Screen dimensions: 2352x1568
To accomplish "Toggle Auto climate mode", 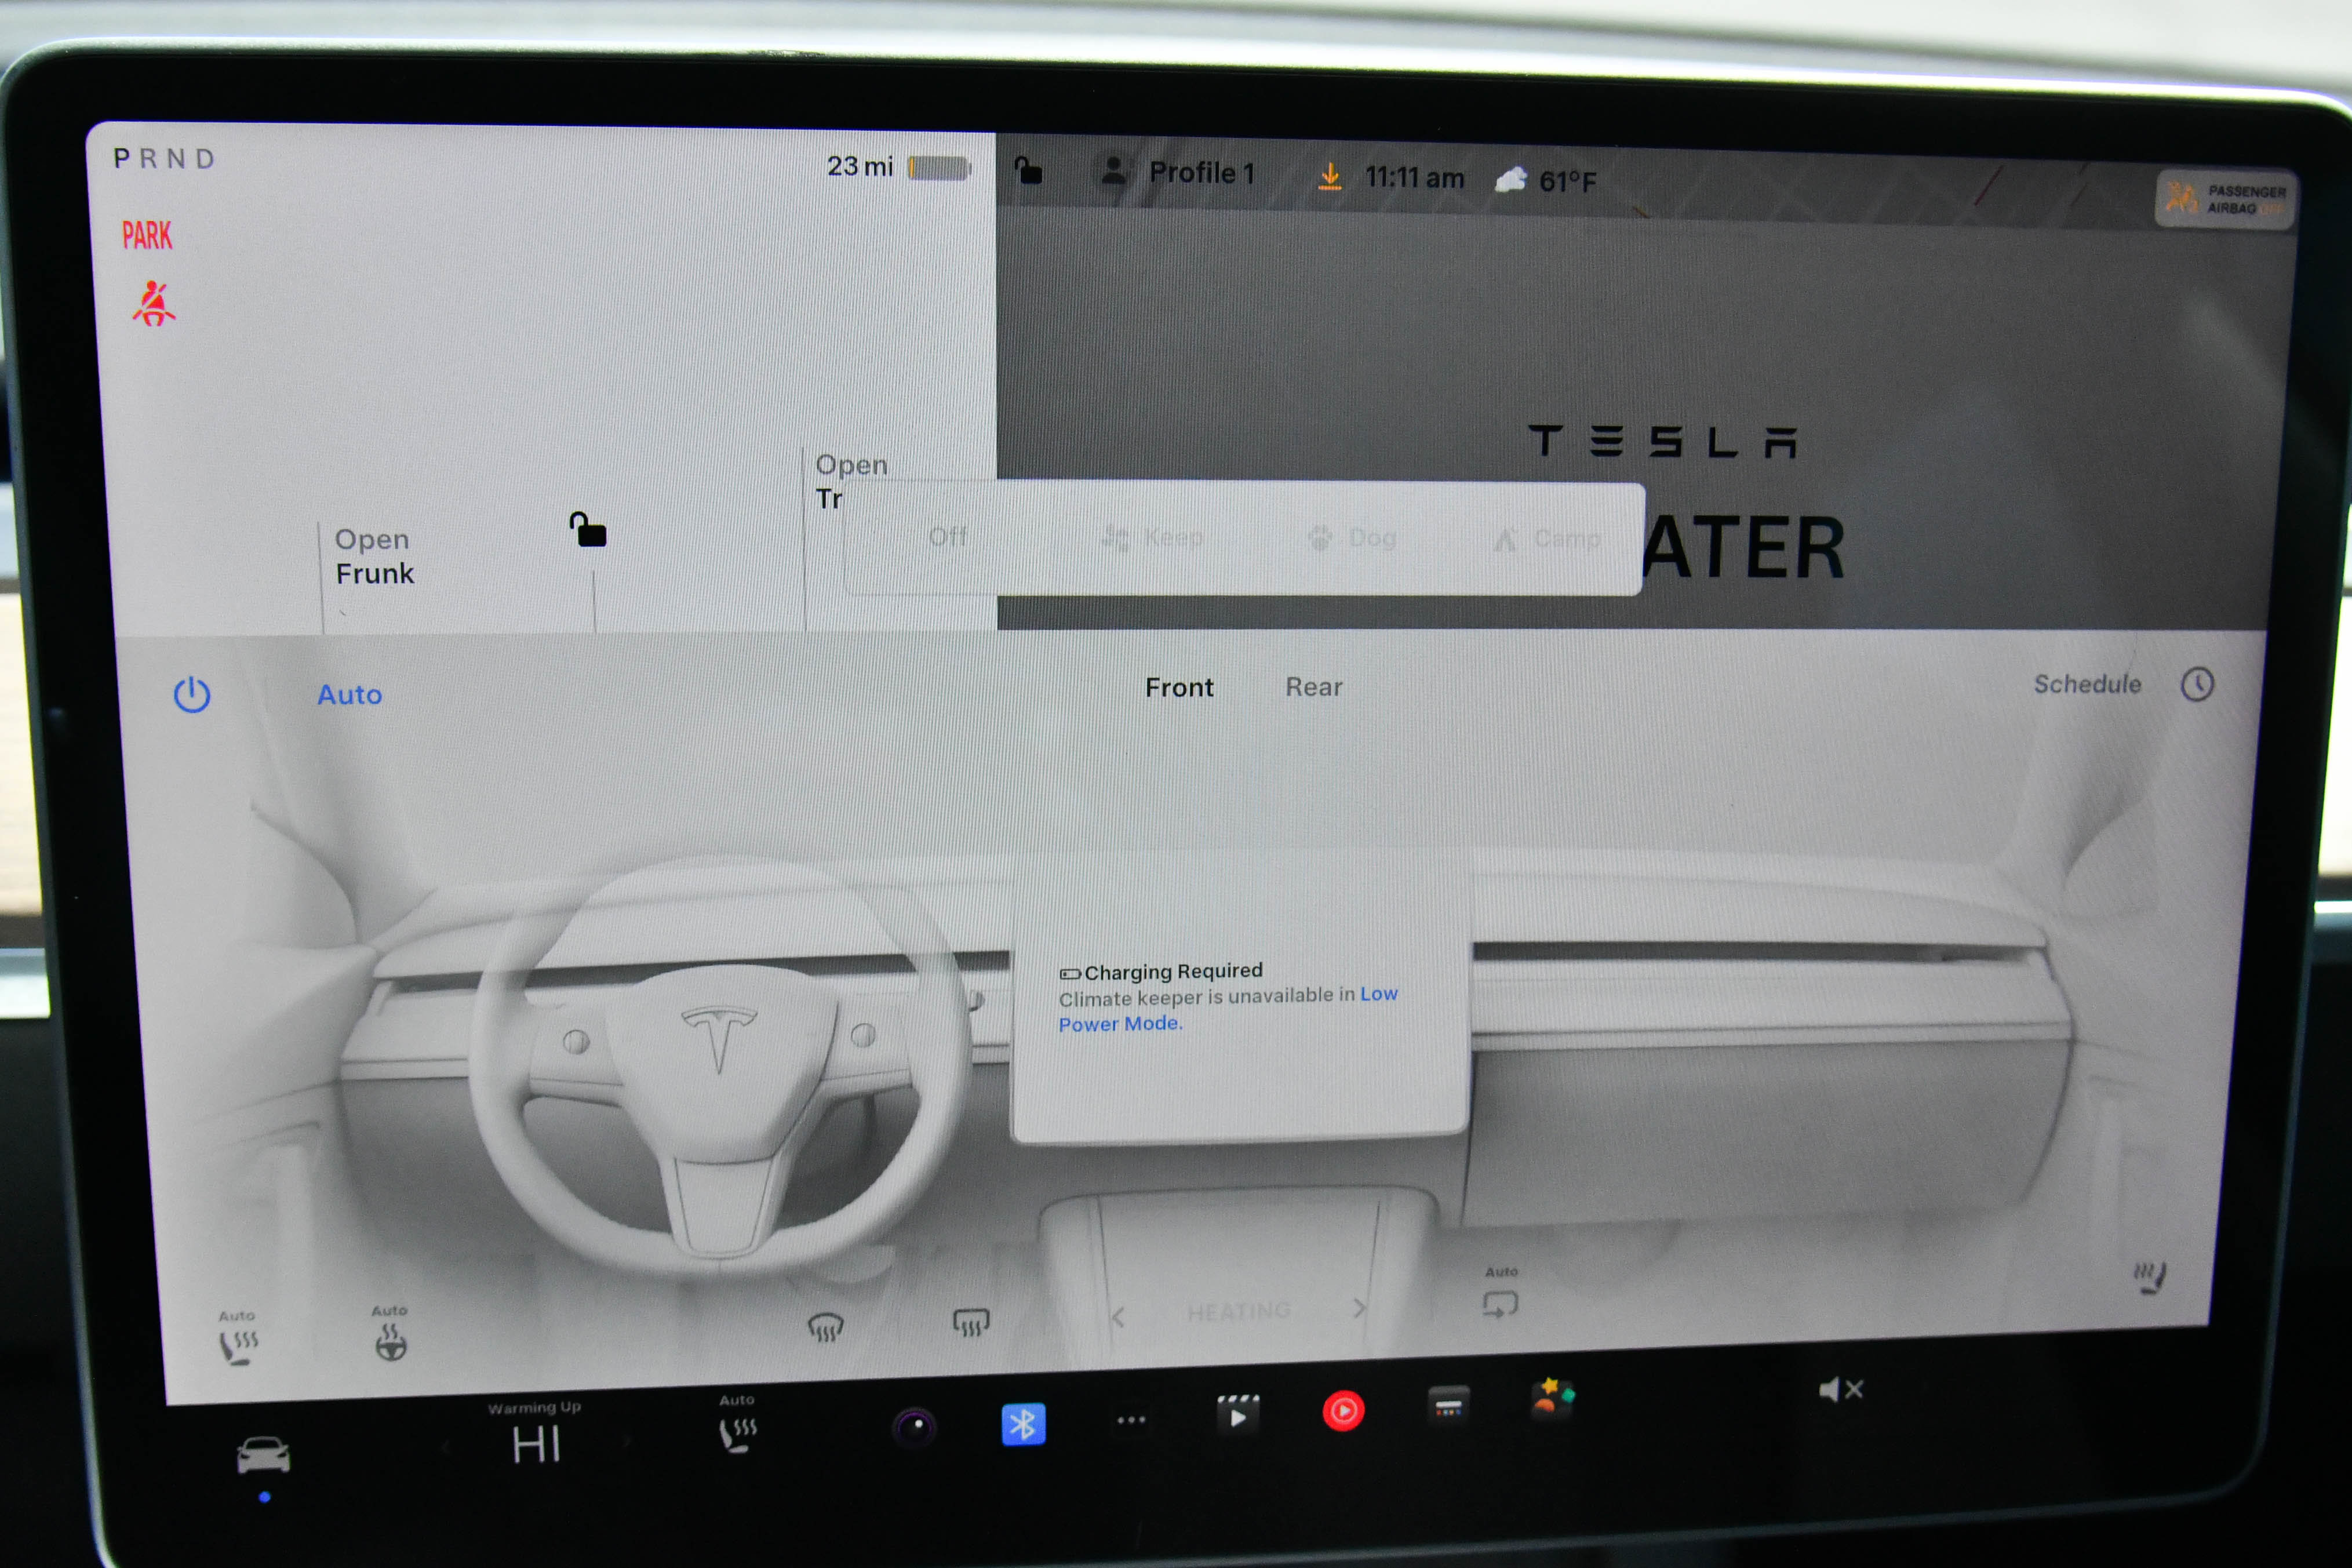I will 350,694.
